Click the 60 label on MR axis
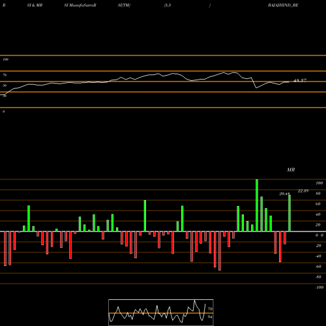Screen dimensions: 326x326 coord(318,204)
